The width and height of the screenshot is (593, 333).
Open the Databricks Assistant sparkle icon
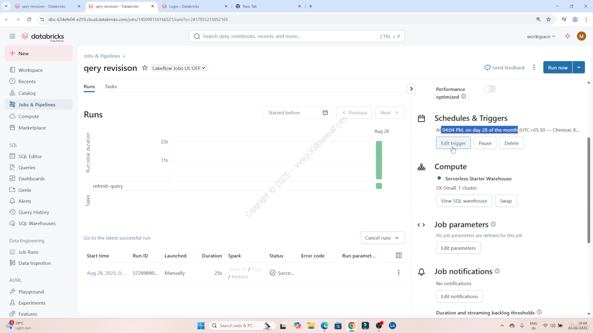click(568, 37)
